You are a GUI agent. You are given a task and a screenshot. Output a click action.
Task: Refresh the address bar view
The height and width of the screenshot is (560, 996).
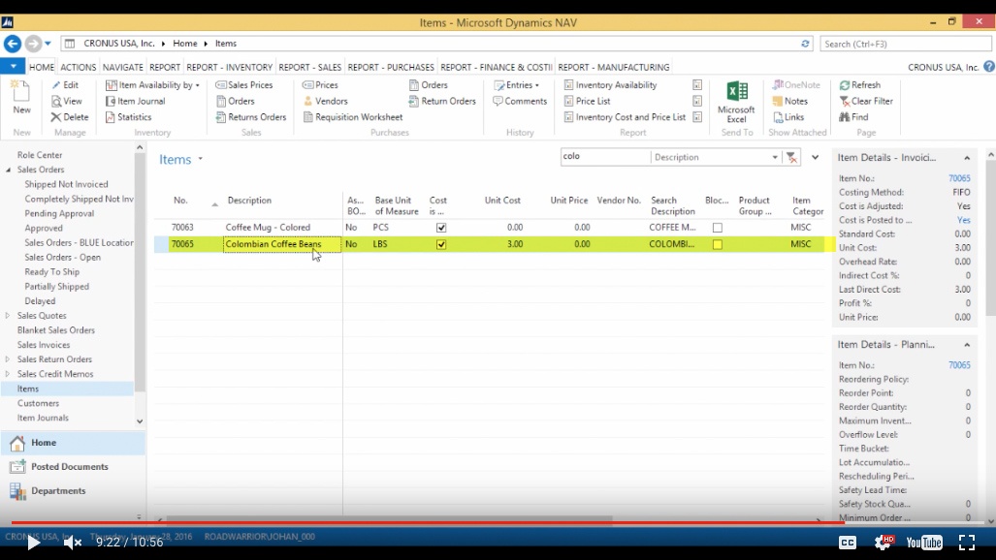click(x=805, y=44)
